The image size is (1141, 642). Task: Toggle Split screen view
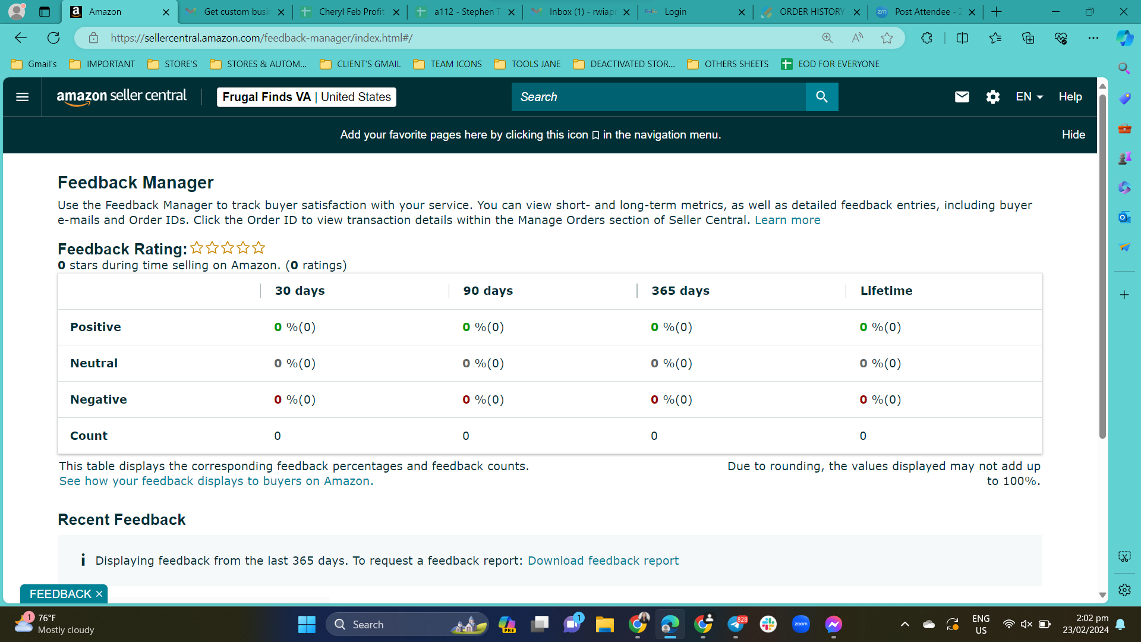pos(962,38)
